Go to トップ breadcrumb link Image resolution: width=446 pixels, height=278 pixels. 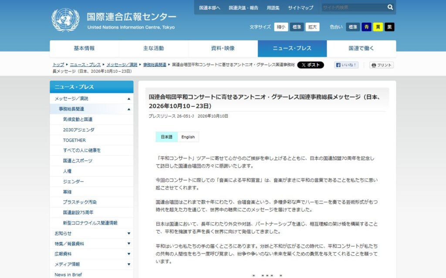click(58, 65)
